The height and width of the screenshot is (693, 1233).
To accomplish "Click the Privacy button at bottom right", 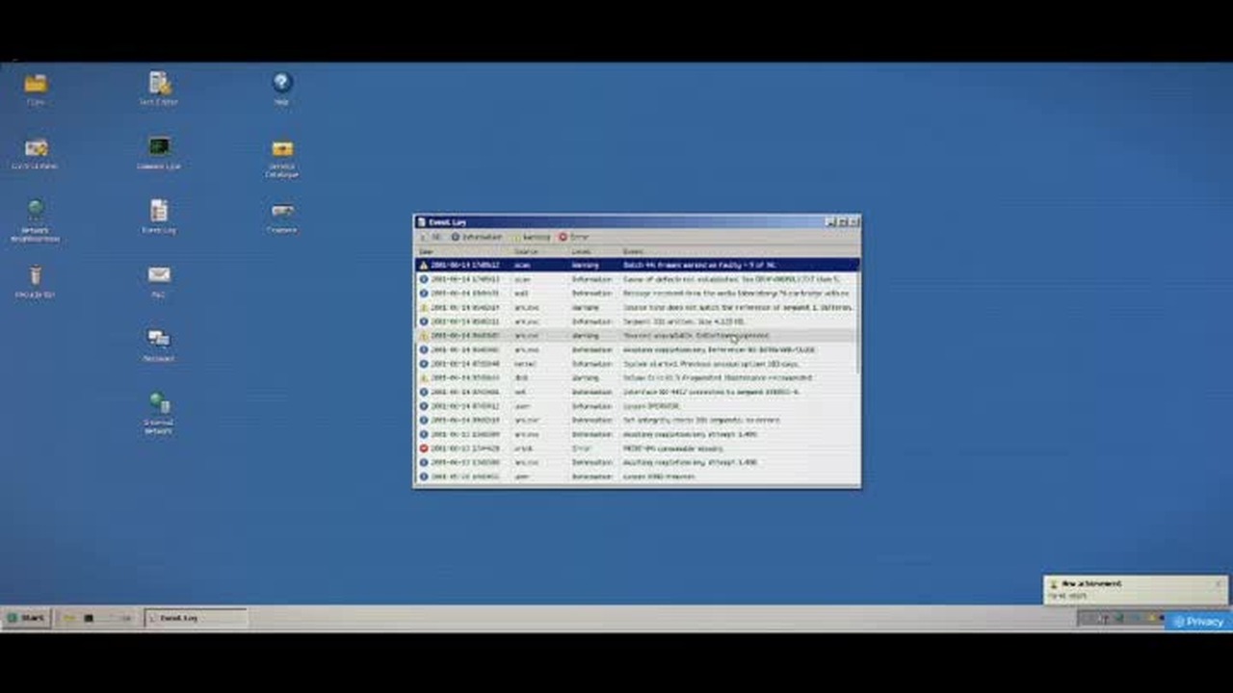I will [x=1198, y=622].
